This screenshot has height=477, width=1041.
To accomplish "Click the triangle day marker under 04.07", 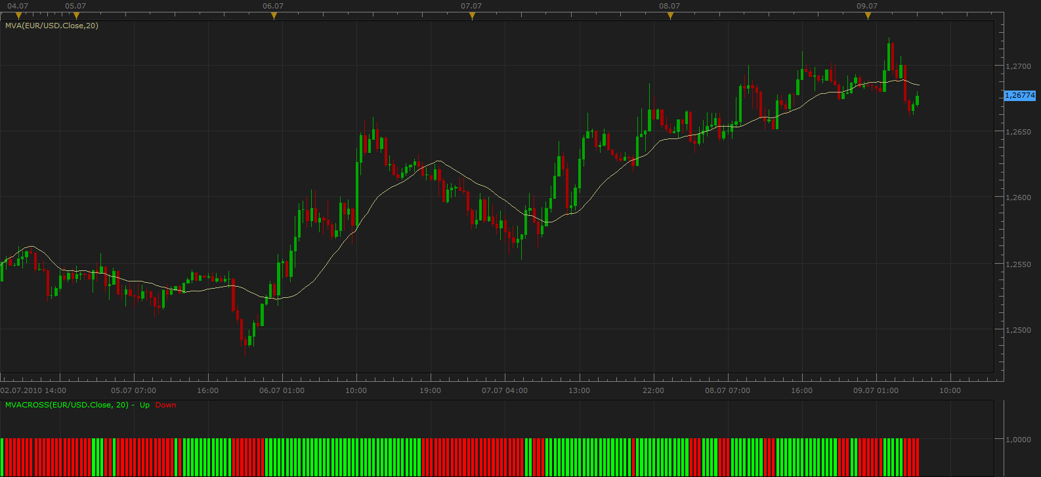I will click(x=18, y=16).
